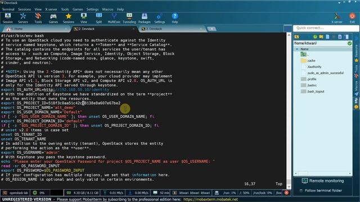The width and height of the screenshot is (360, 202).
Task: Click the Quick connect input field
Action: pyautogui.click(x=326, y=28)
